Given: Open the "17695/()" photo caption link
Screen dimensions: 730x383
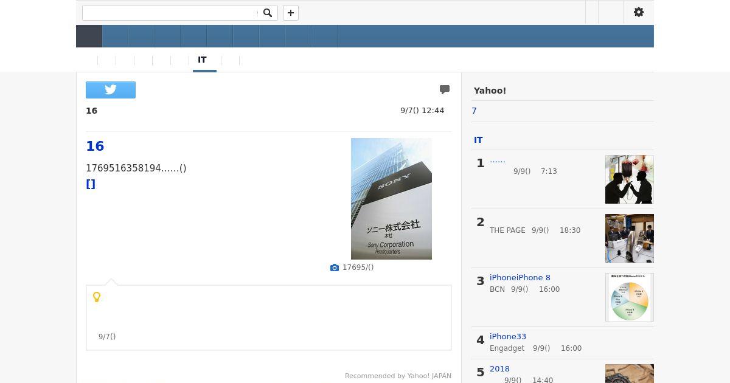Looking at the screenshot, I should click(358, 267).
